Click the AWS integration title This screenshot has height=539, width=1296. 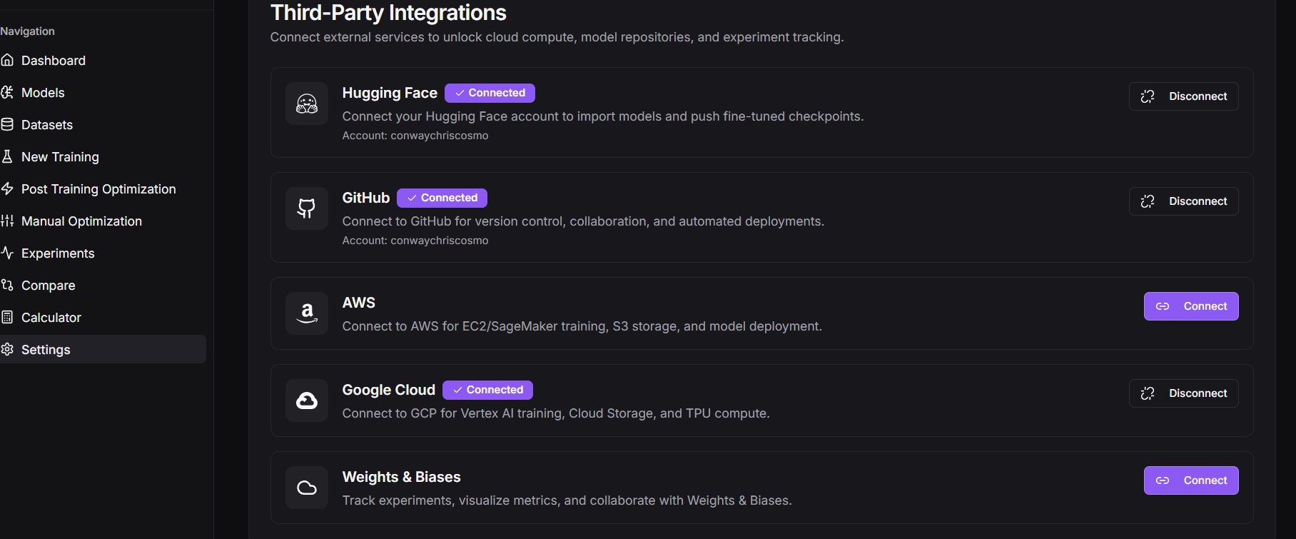point(358,303)
